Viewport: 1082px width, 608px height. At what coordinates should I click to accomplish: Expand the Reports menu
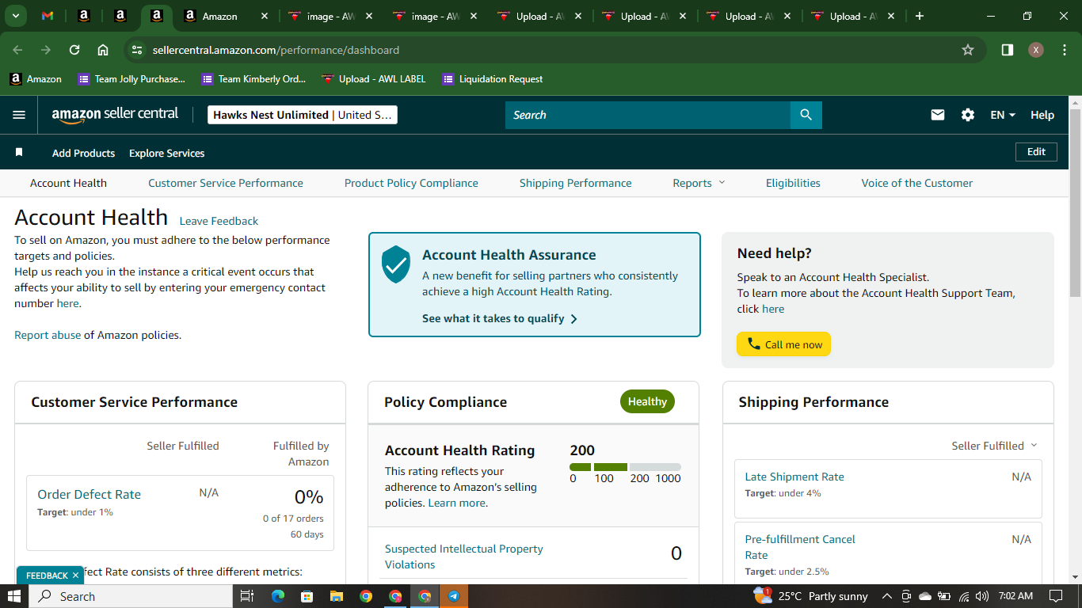(x=699, y=183)
